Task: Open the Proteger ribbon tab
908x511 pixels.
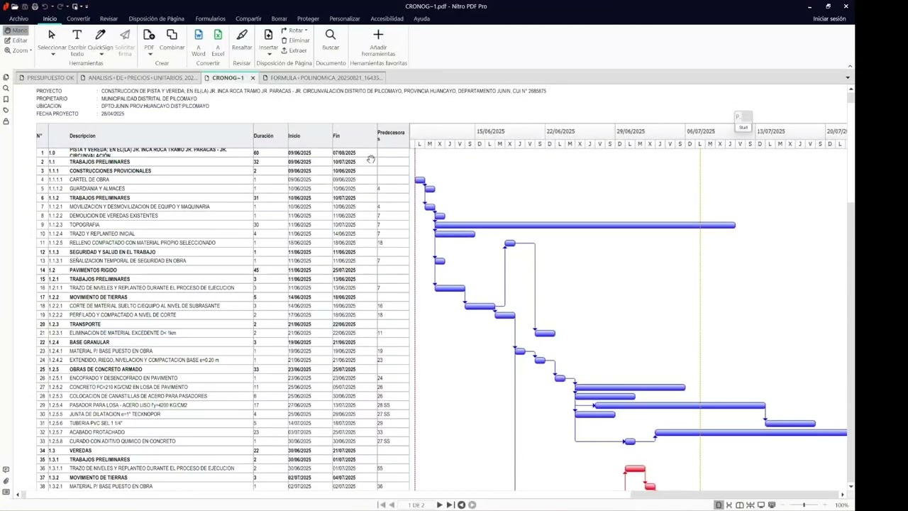Action: [308, 18]
